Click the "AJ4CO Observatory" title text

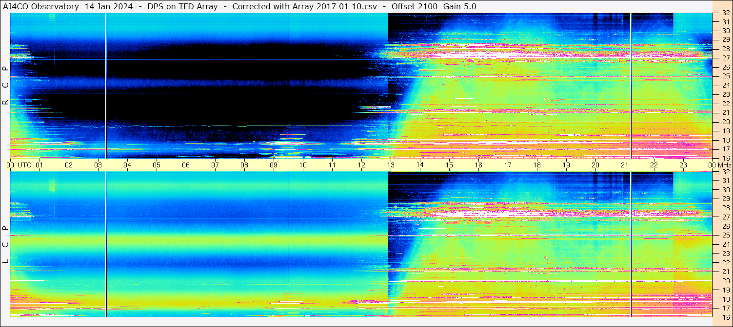(41, 6)
